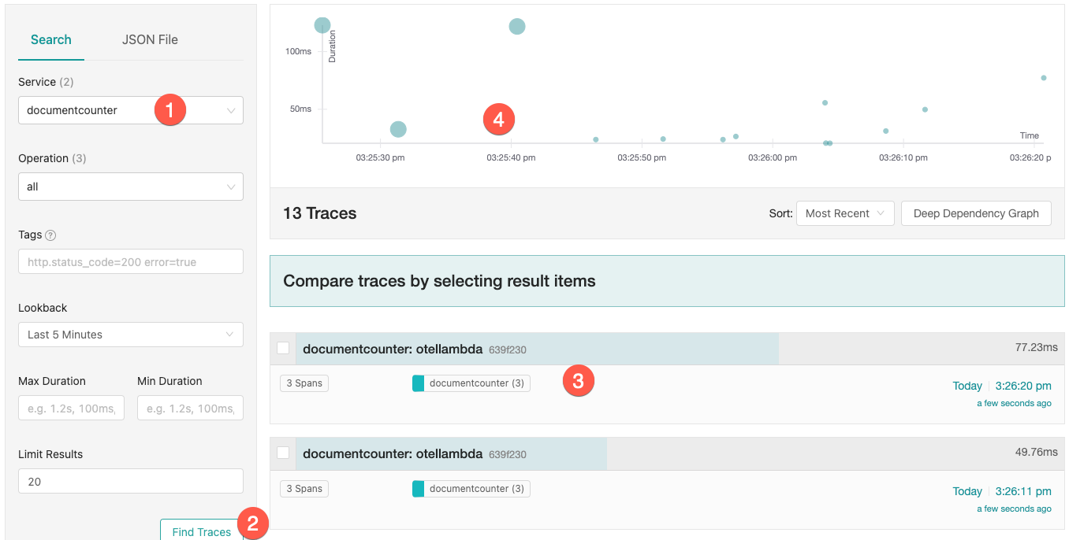Click the first small scatter dot after 03:25:40 pm

coord(596,139)
